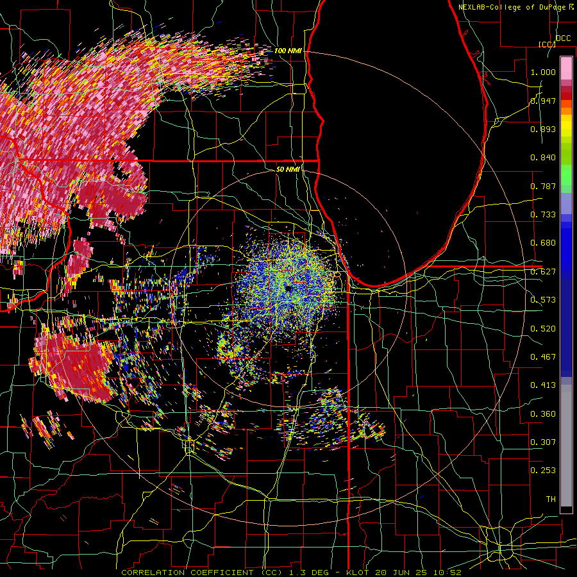This screenshot has width=577, height=577.
Task: Click the 0.733 scale value
Action: 543,215
